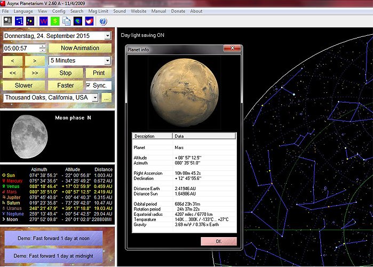The width and height of the screenshot is (373, 267).
Task: Confirm Planet info dialog with OK
Action: pyautogui.click(x=219, y=241)
